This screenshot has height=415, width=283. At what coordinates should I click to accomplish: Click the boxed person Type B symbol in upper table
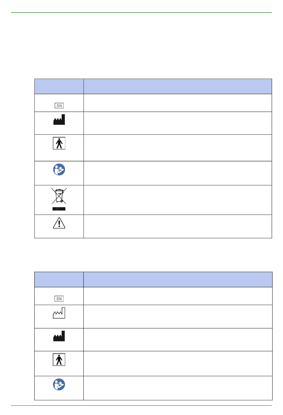click(59, 143)
